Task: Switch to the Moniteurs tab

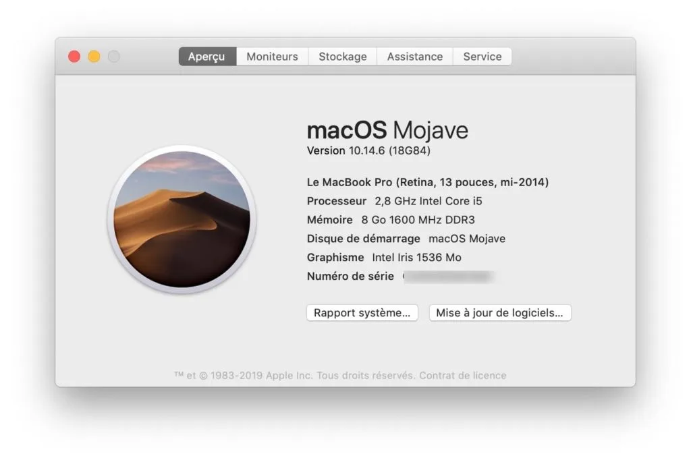Action: click(272, 57)
